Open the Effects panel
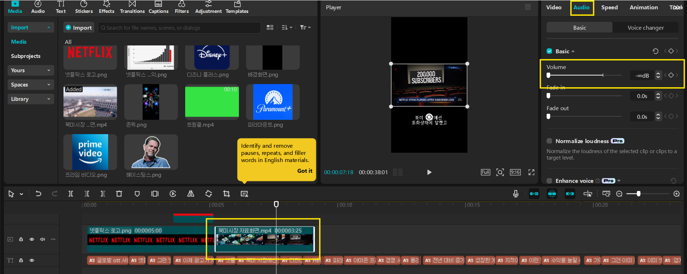Screen dimensions: 687x274 pyautogui.click(x=106, y=7)
